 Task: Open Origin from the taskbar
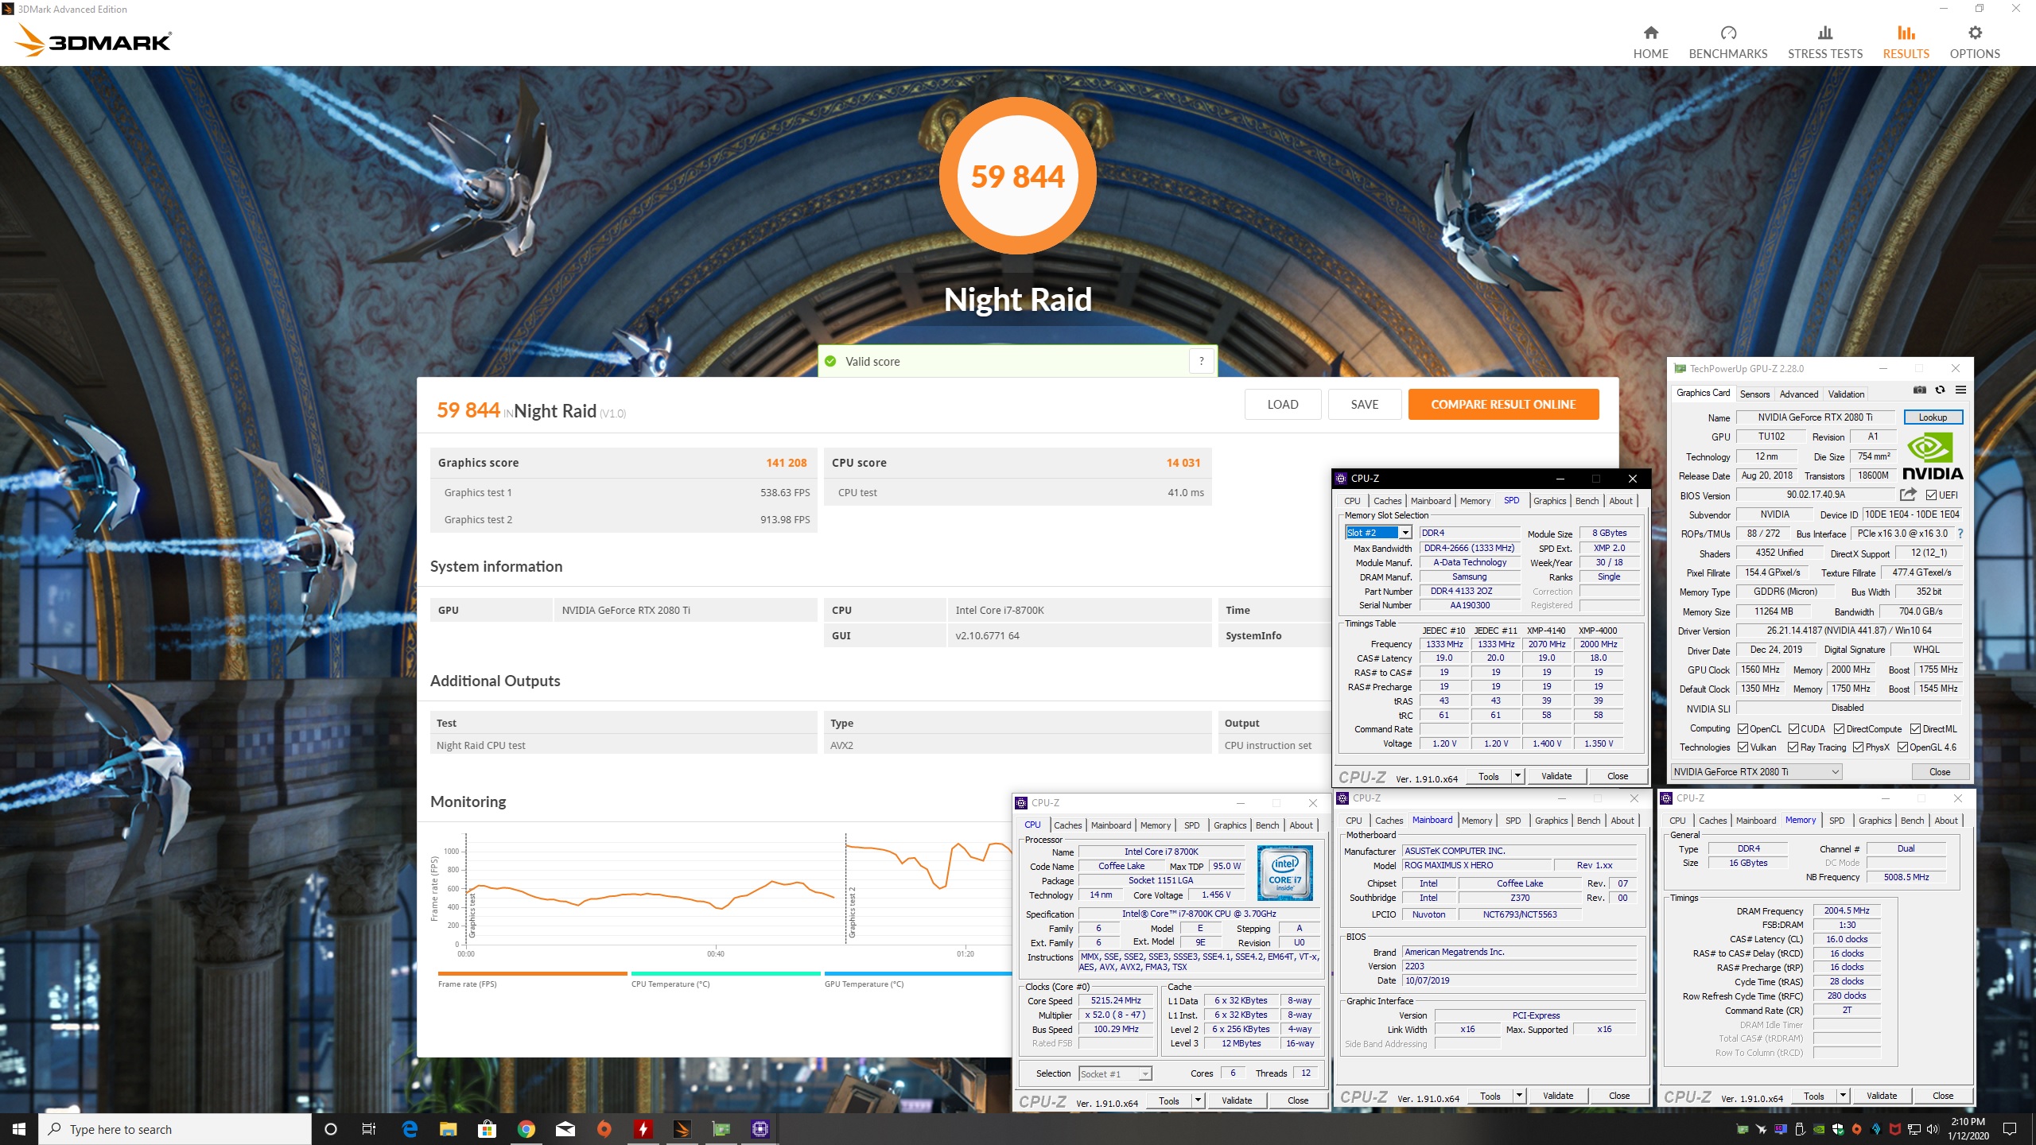point(604,1129)
